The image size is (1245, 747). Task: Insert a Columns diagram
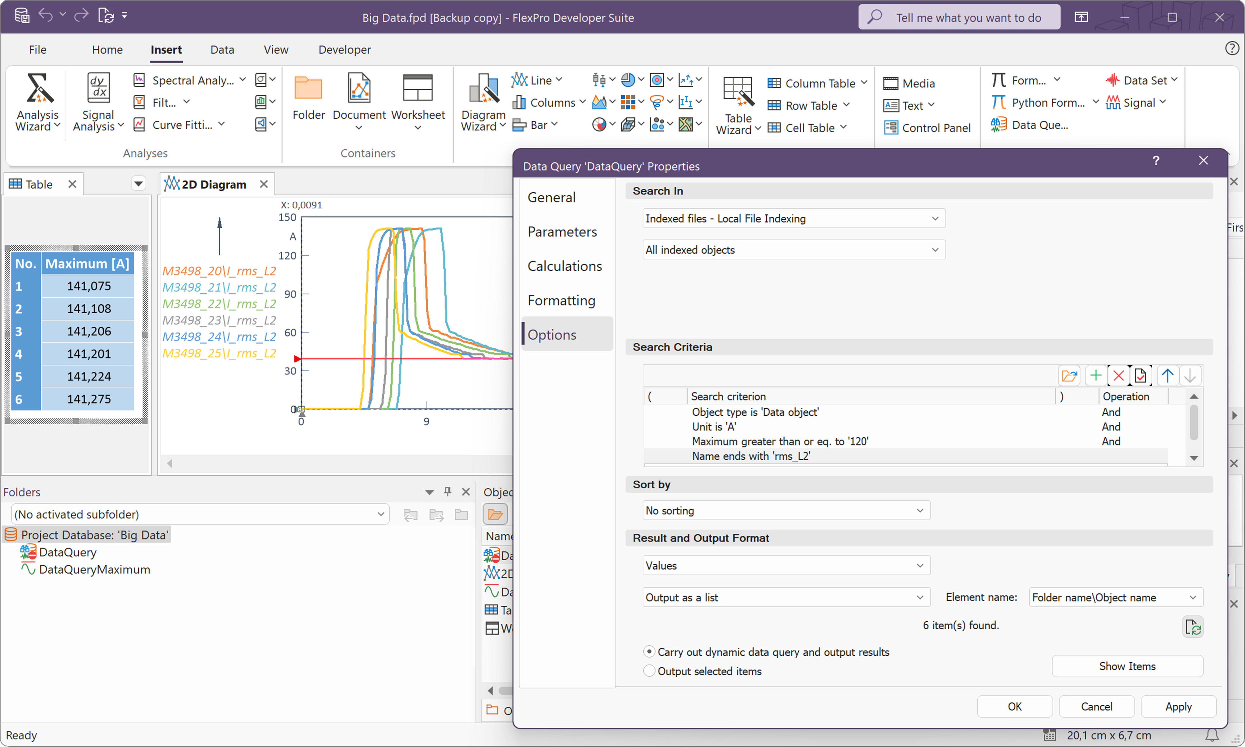coord(548,102)
